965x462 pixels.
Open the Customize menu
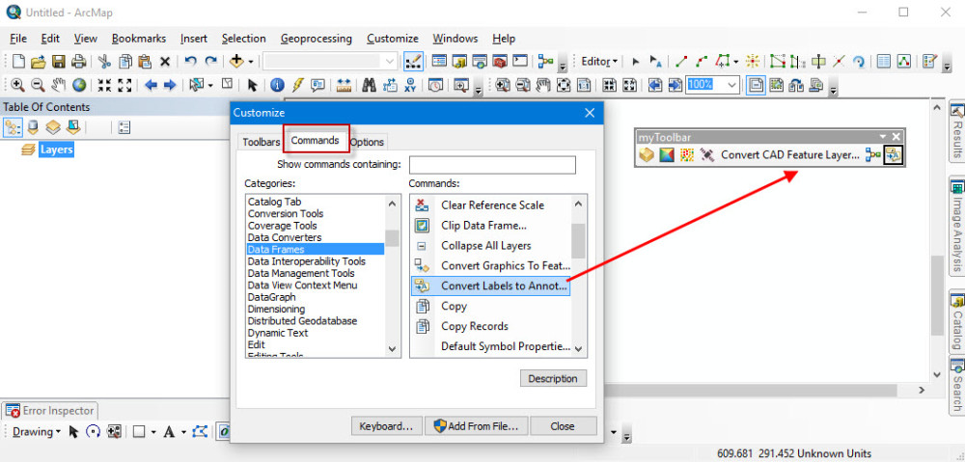pyautogui.click(x=393, y=39)
